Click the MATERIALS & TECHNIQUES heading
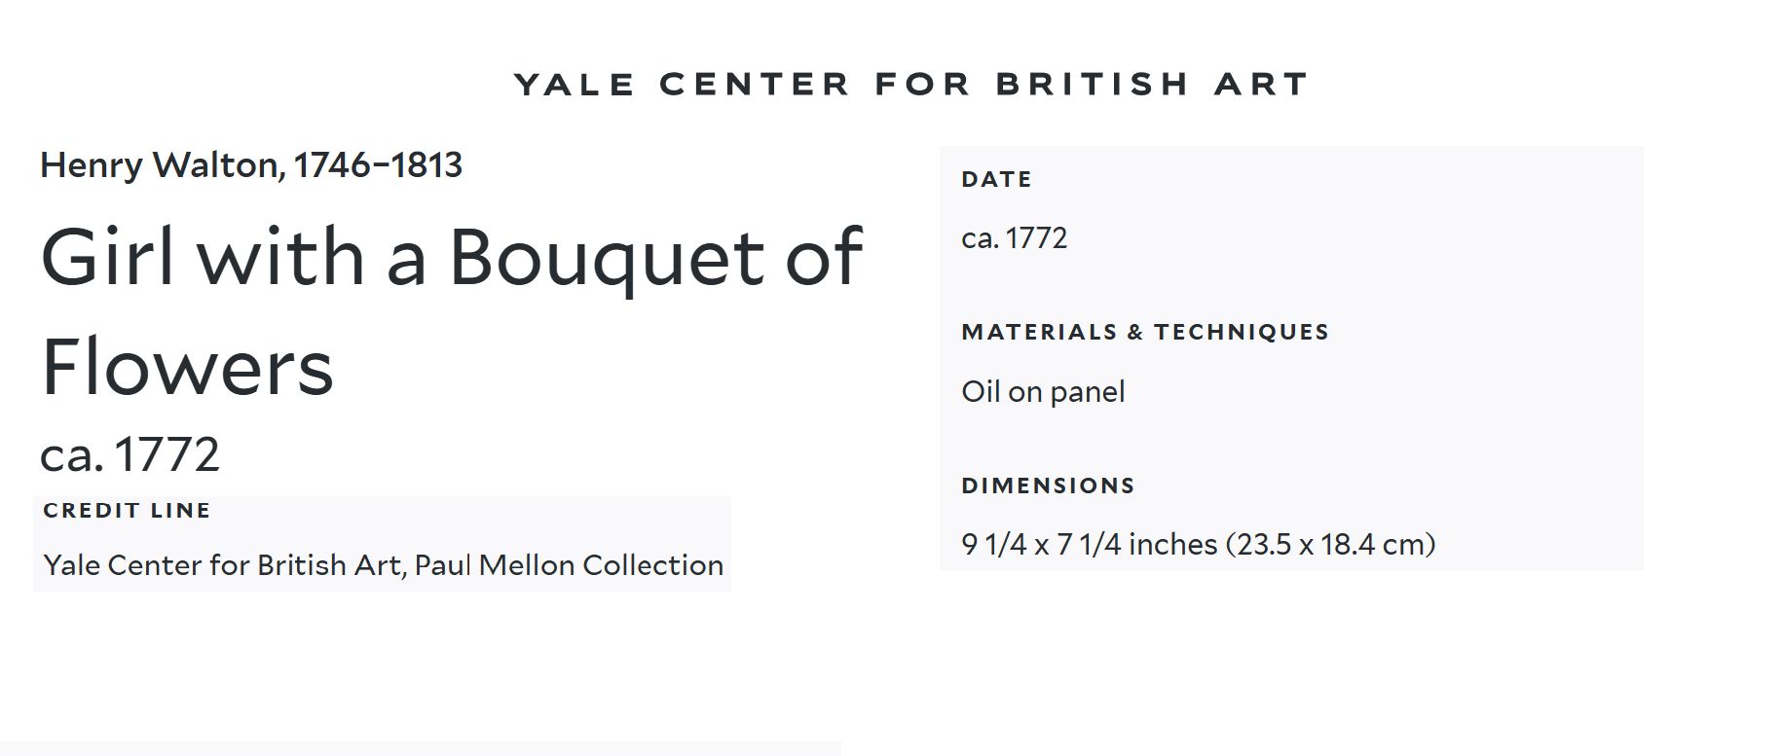Screen dimensions: 1781x756 coord(1144,333)
